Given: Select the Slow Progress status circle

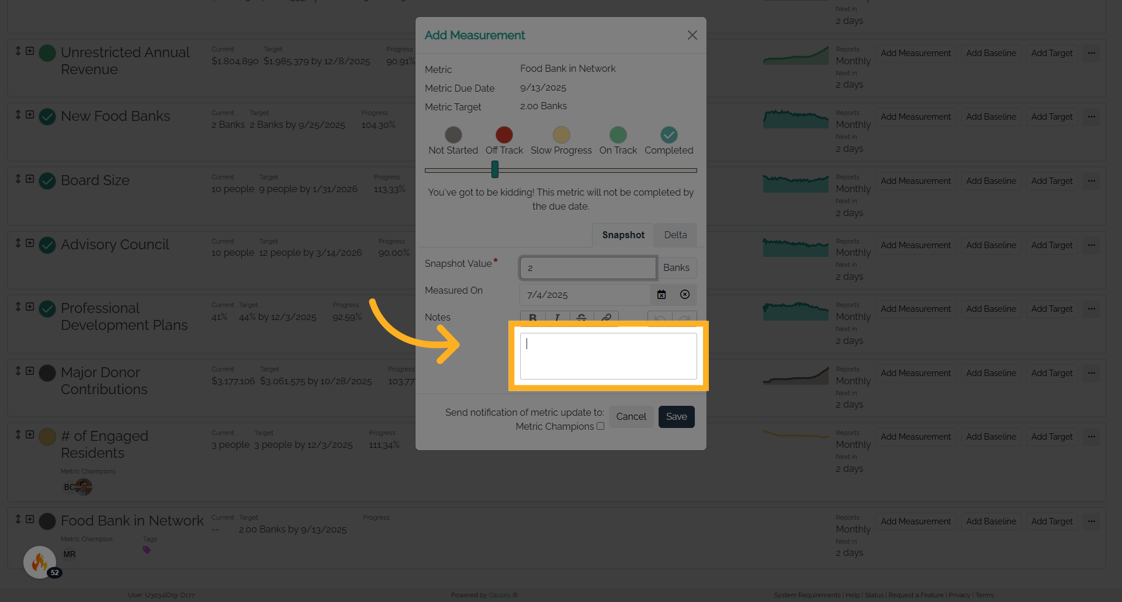Looking at the screenshot, I should coord(561,135).
